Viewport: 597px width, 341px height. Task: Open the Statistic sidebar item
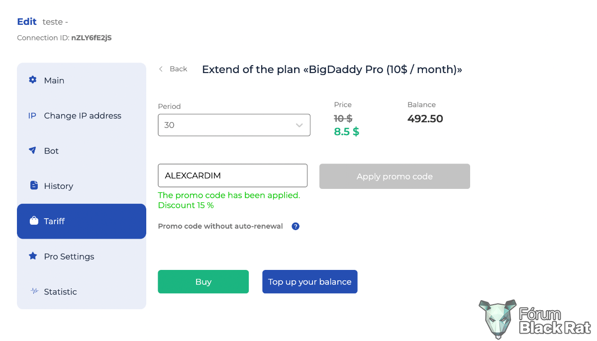tap(82, 292)
